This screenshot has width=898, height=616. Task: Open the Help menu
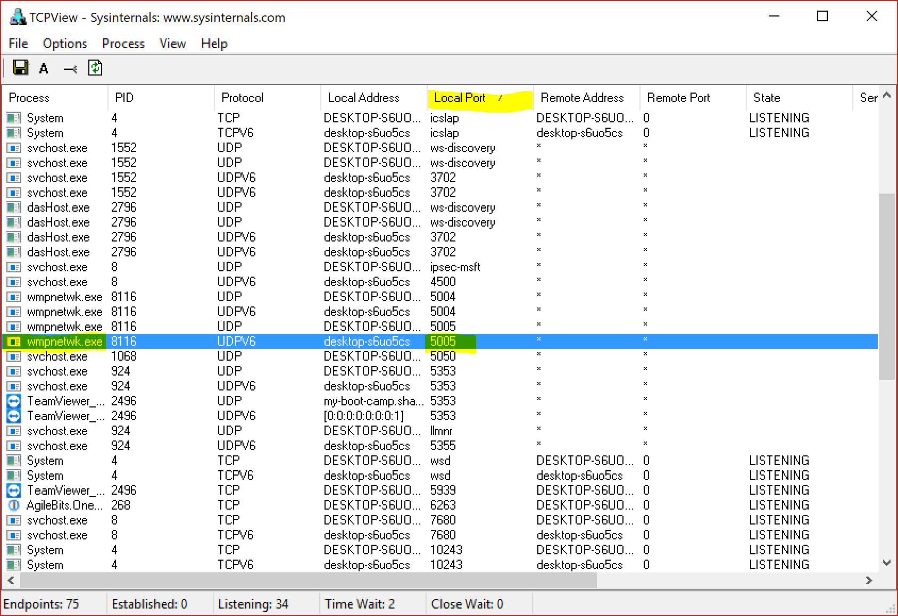coord(214,44)
